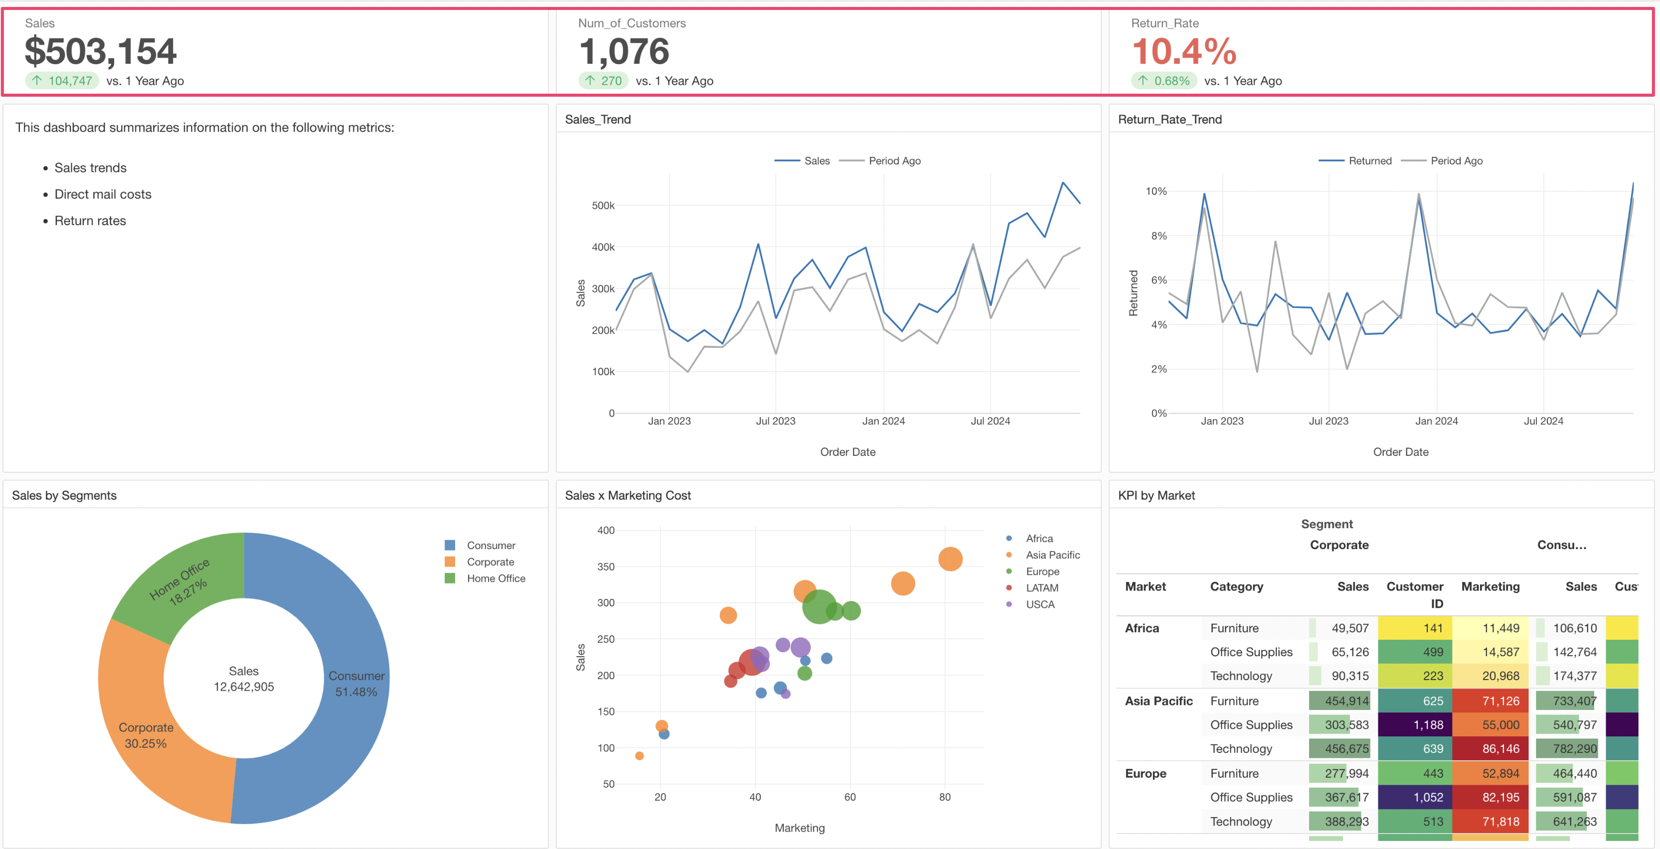Toggle USCA marker in scatter legend
The image size is (1660, 849).
(x=1008, y=604)
